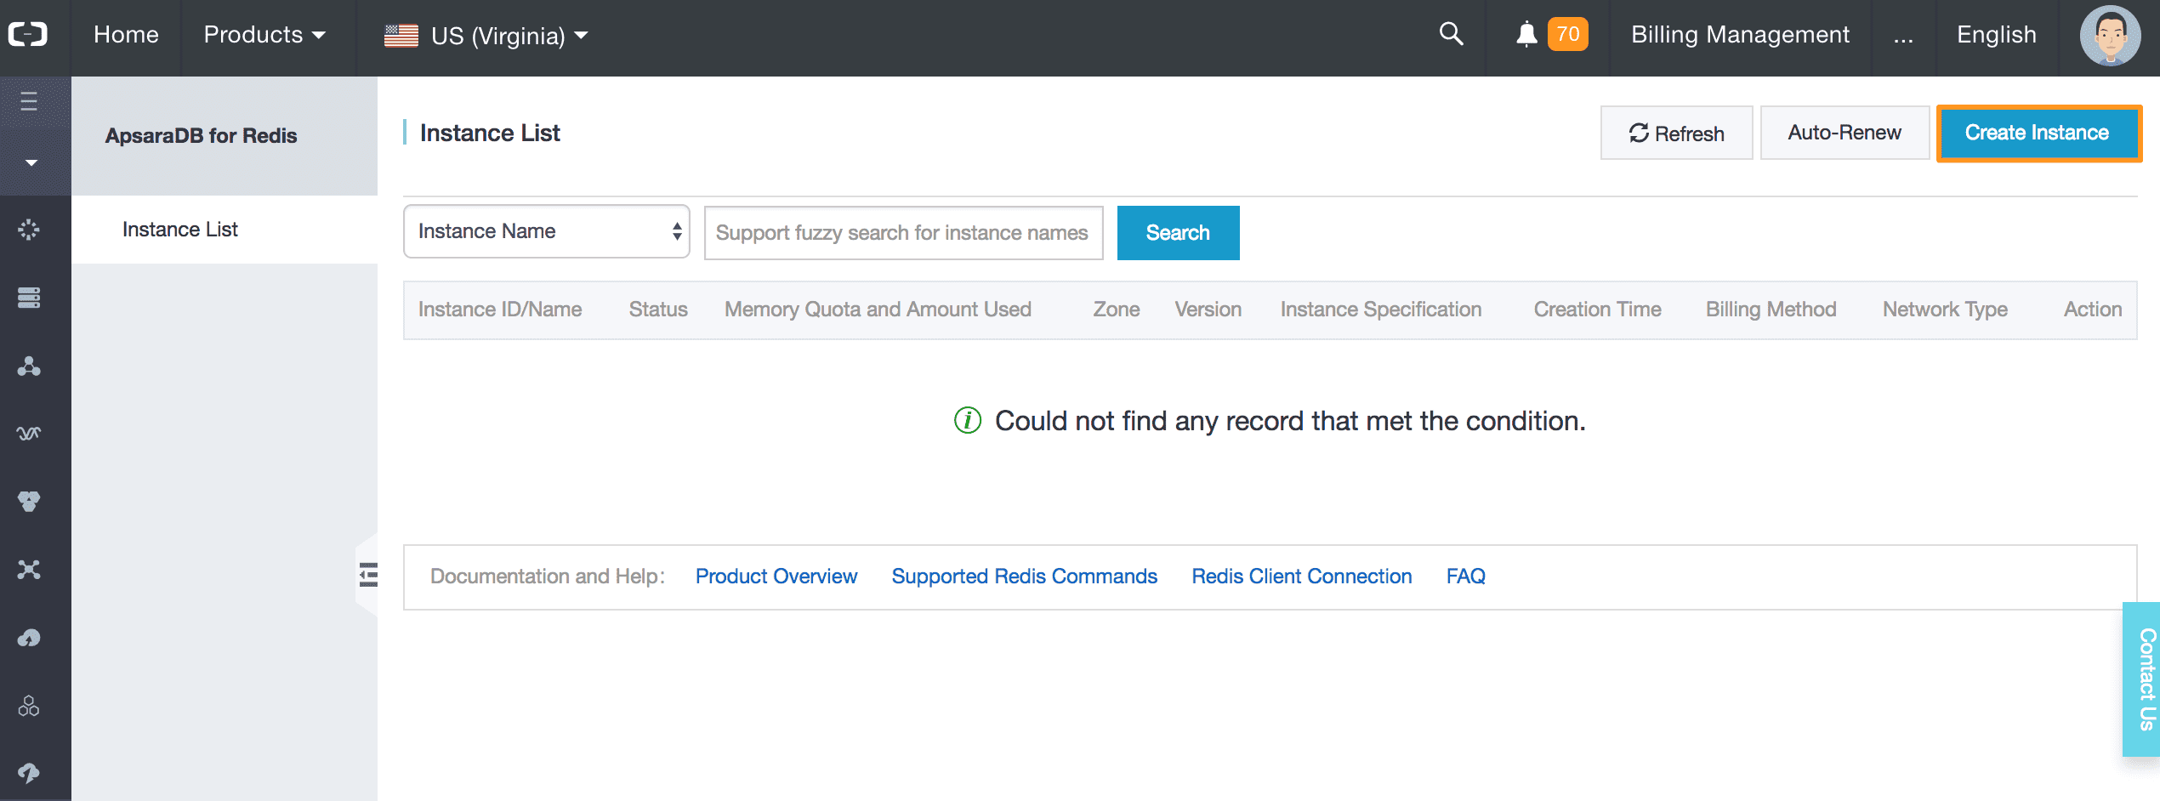Click the Action column header
This screenshot has height=801, width=2160.
pyautogui.click(x=2093, y=310)
